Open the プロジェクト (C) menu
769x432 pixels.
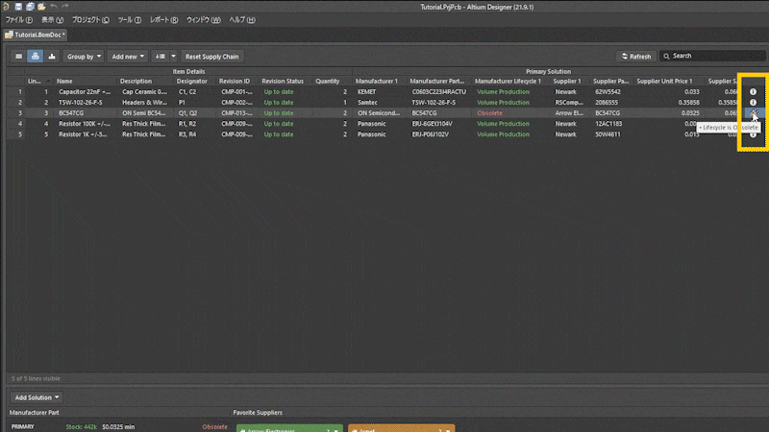pyautogui.click(x=90, y=20)
